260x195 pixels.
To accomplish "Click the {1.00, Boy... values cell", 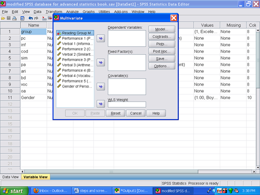I will click(207, 97).
